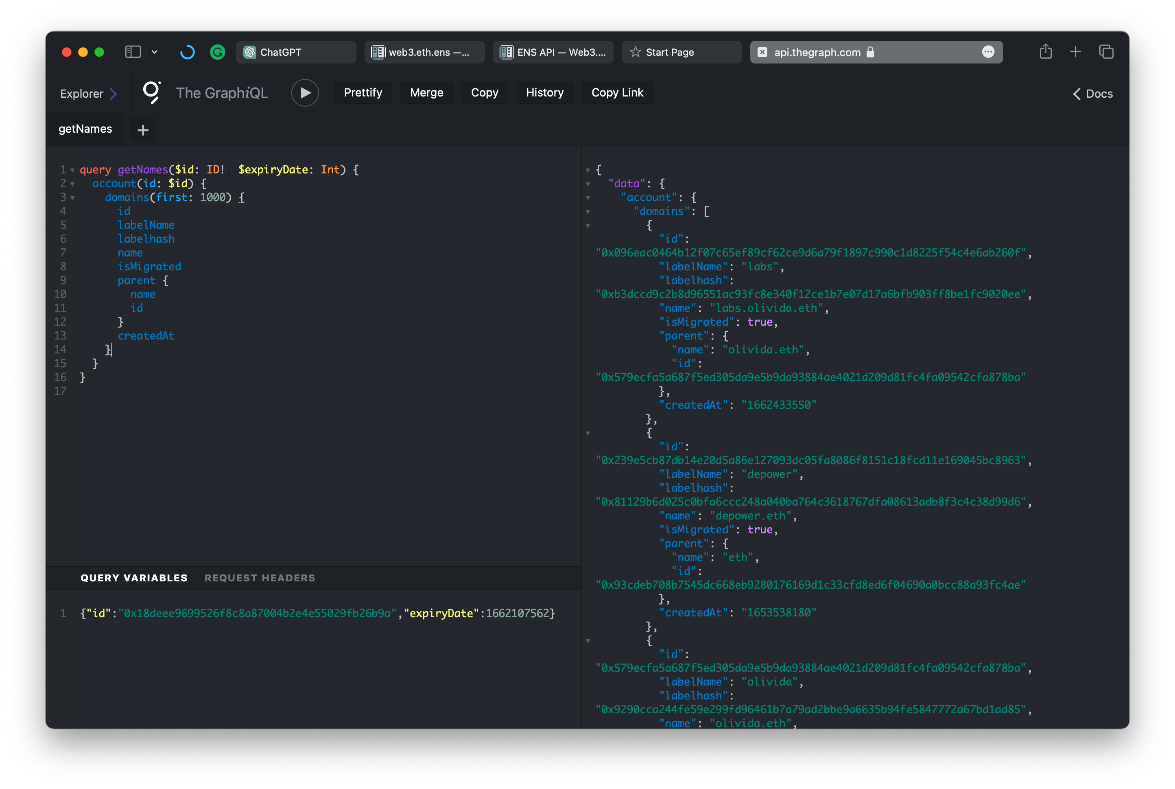Click the "labs" labelName value
Viewport: 1175px width, 789px height.
point(759,267)
